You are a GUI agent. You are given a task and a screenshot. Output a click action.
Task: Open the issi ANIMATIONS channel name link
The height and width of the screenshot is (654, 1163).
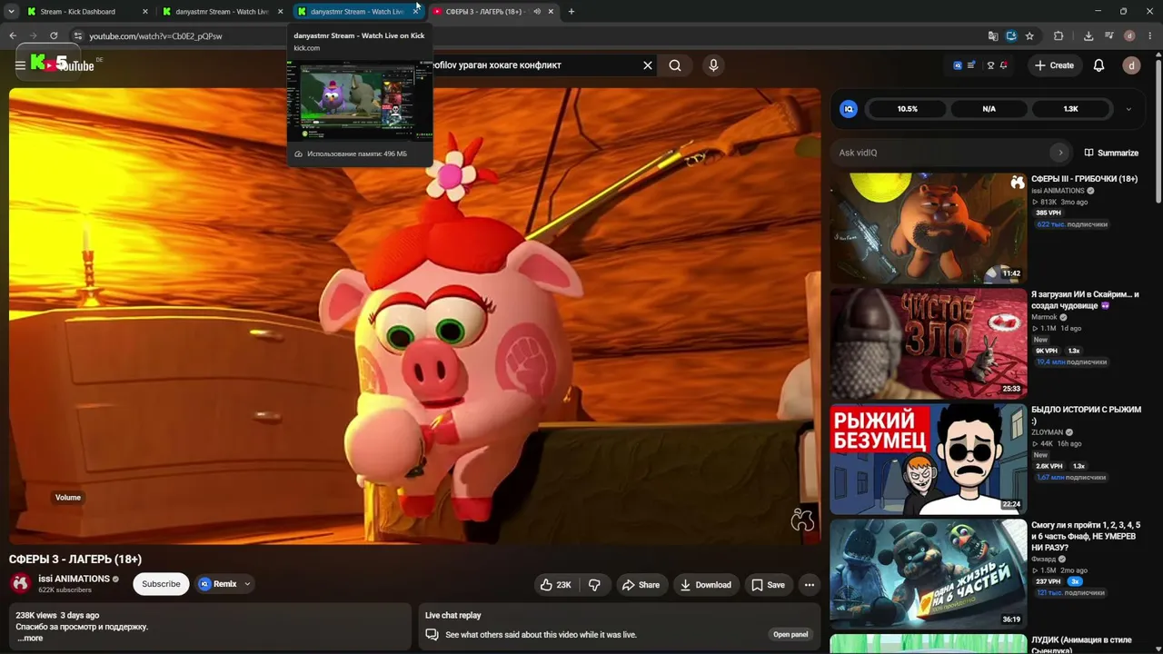(x=74, y=579)
